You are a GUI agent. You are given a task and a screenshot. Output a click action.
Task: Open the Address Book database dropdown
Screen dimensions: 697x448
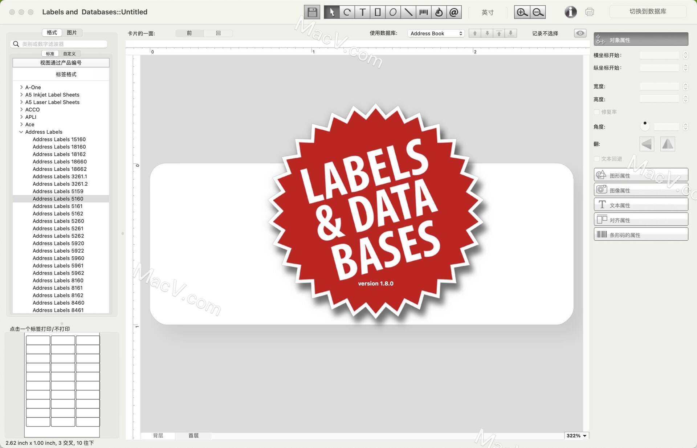click(x=436, y=33)
